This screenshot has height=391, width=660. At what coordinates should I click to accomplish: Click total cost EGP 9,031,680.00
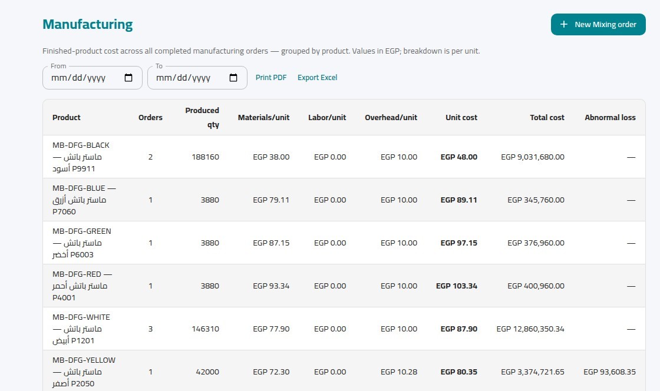(x=533, y=157)
